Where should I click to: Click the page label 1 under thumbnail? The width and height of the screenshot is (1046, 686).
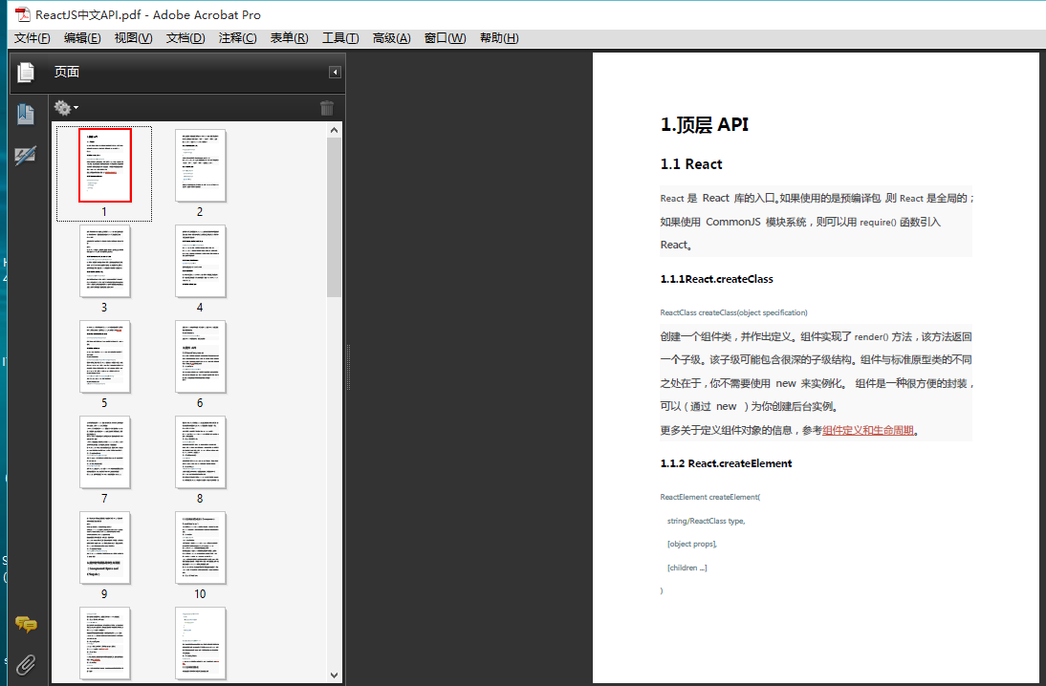[x=104, y=212]
